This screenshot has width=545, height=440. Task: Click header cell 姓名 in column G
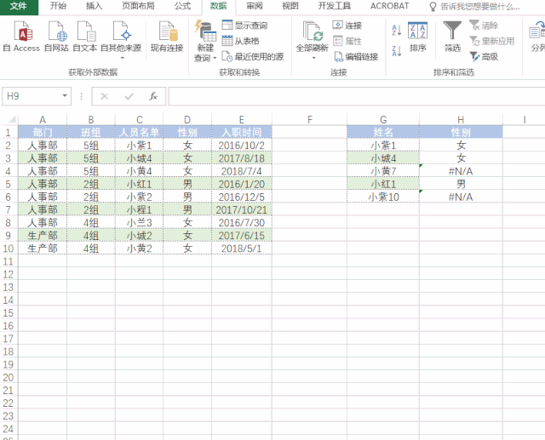pos(383,132)
